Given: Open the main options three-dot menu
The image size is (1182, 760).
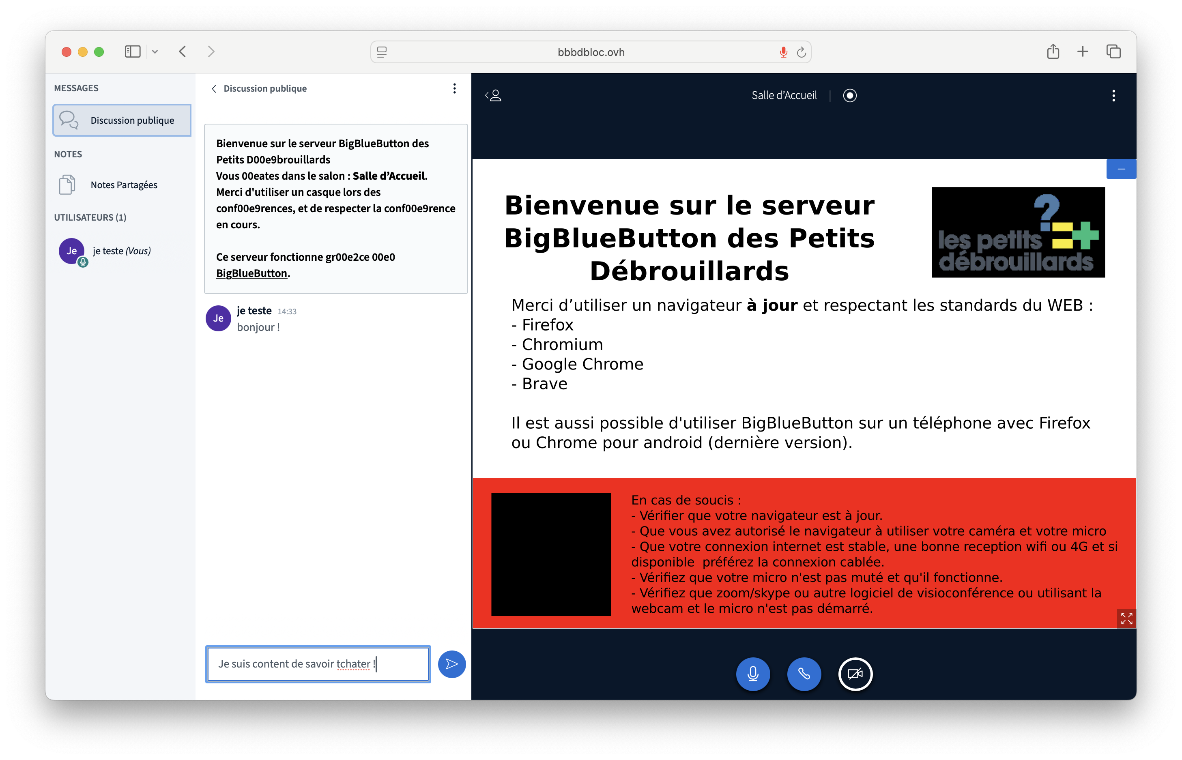Looking at the screenshot, I should click(x=1113, y=95).
